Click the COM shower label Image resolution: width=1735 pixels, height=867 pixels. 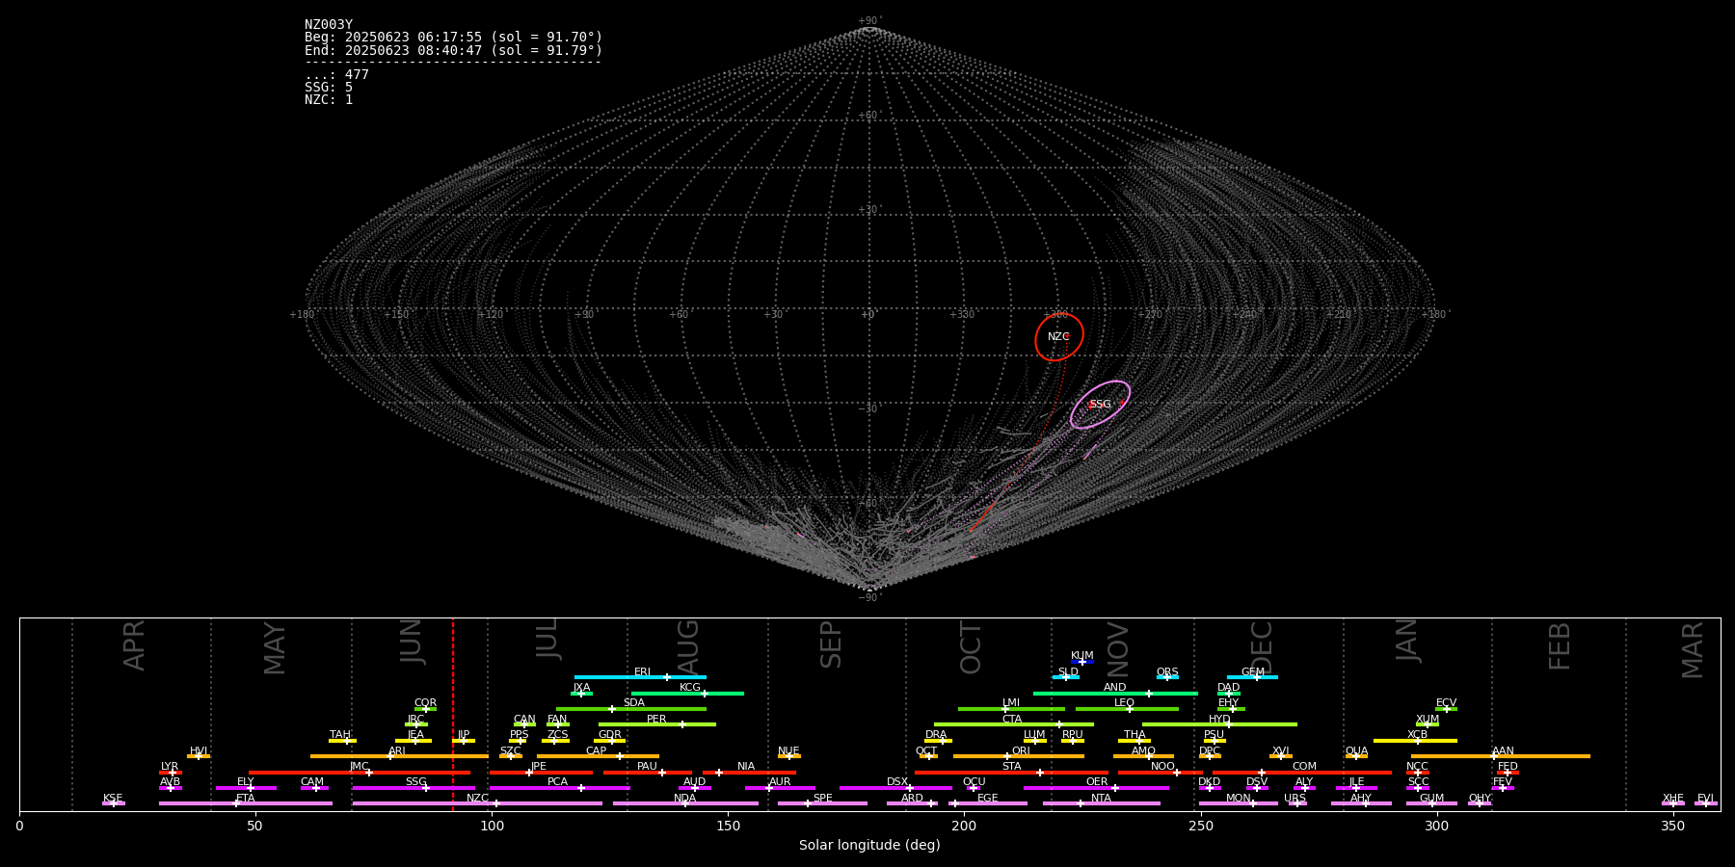coord(1304,767)
